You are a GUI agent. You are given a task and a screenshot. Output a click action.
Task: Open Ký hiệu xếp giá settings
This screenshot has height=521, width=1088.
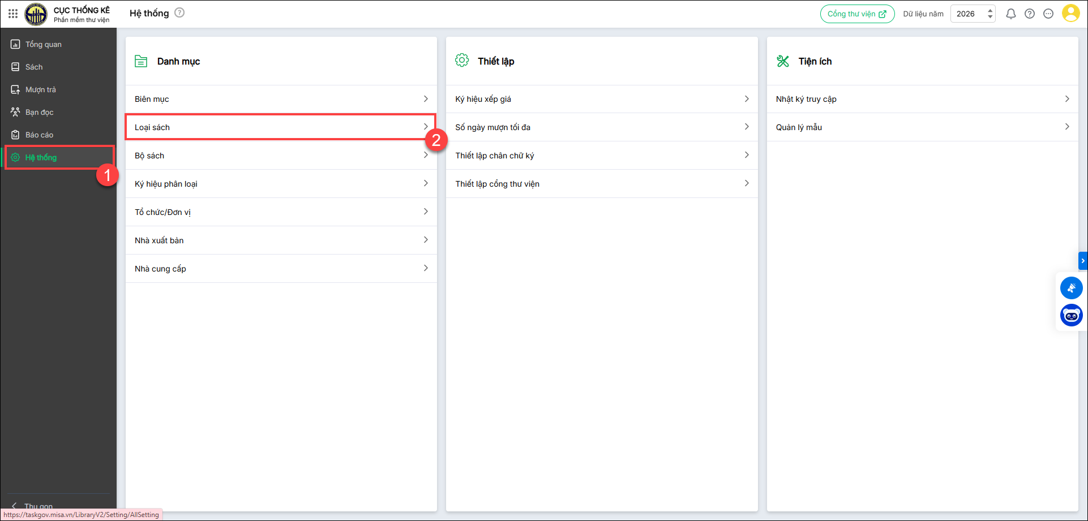click(602, 99)
